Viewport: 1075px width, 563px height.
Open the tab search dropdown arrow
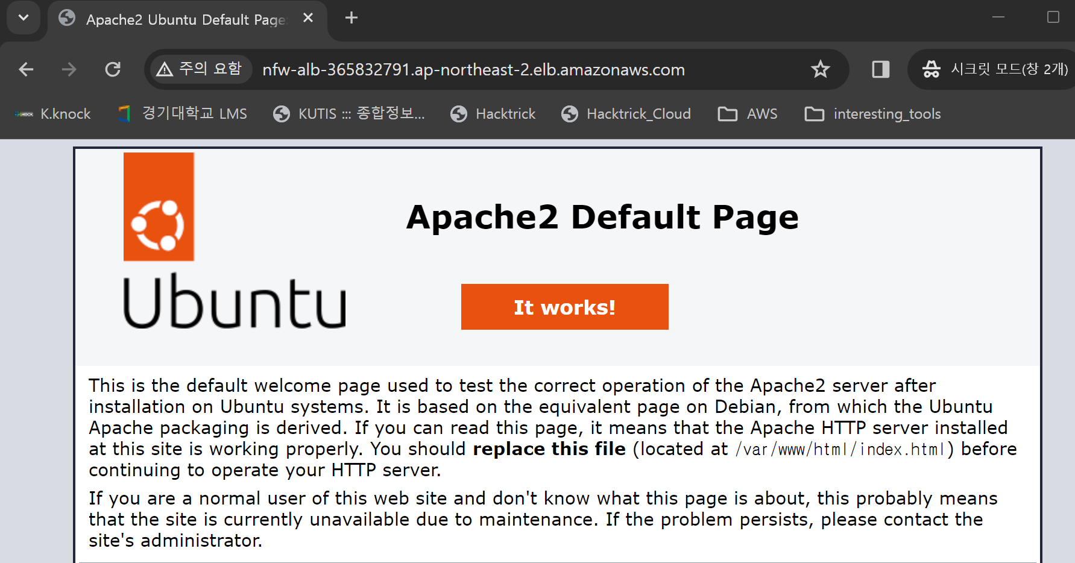click(x=24, y=17)
